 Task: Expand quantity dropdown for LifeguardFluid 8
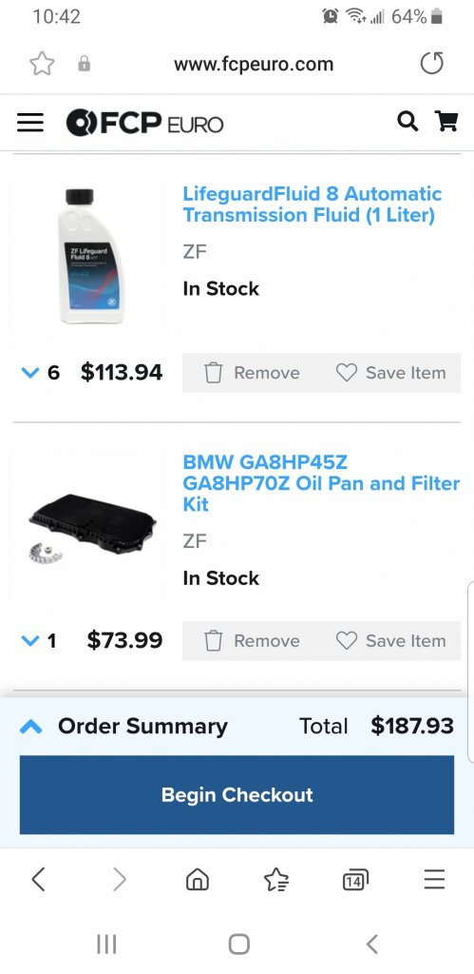[40, 373]
